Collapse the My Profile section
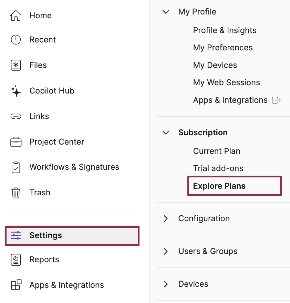The width and height of the screenshot is (290, 303). (x=166, y=12)
